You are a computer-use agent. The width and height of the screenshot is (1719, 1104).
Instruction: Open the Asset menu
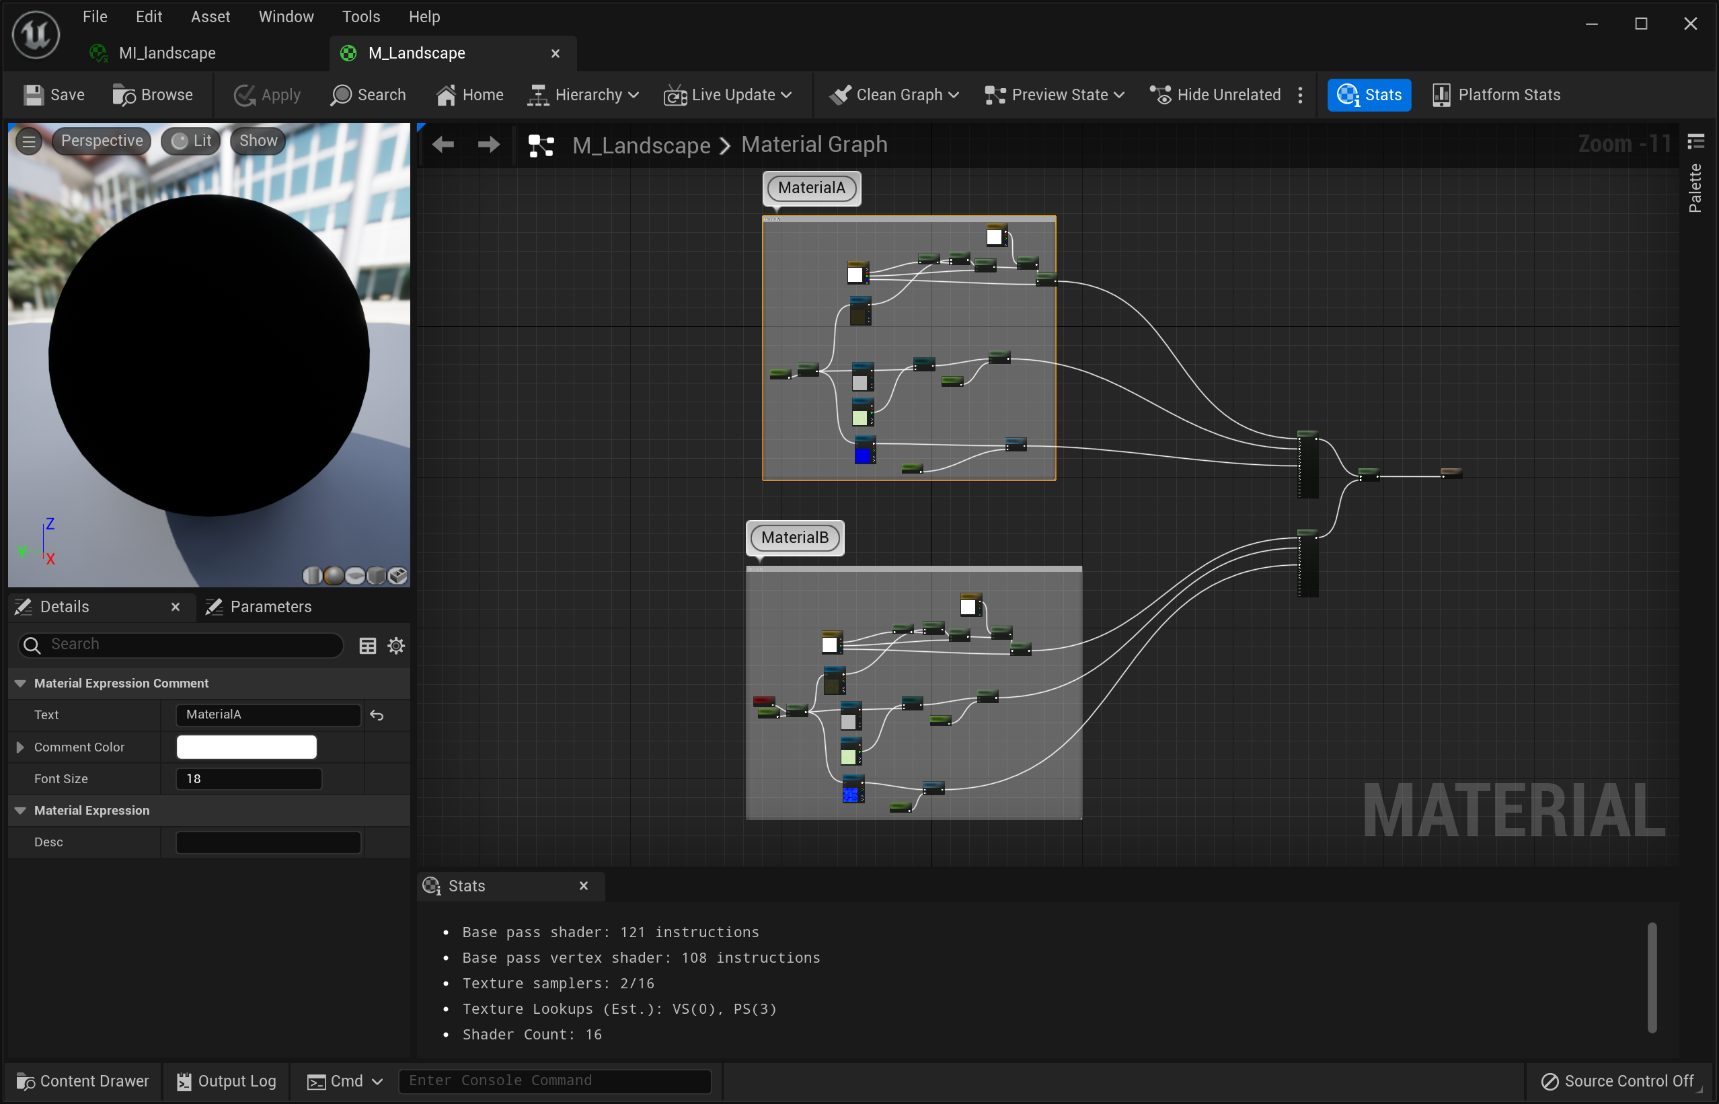click(210, 17)
